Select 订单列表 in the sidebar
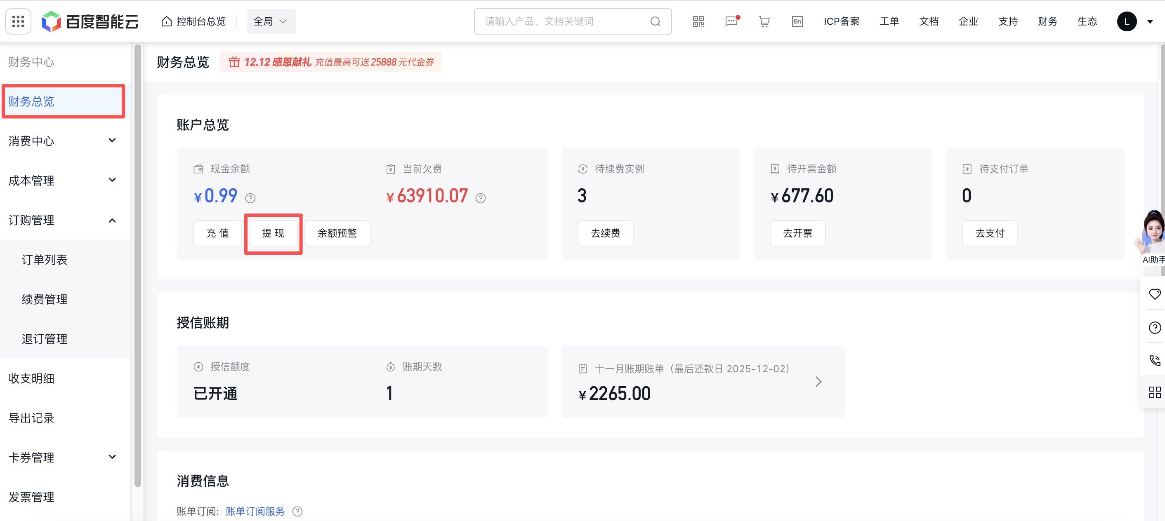This screenshot has height=521, width=1165. (x=44, y=259)
